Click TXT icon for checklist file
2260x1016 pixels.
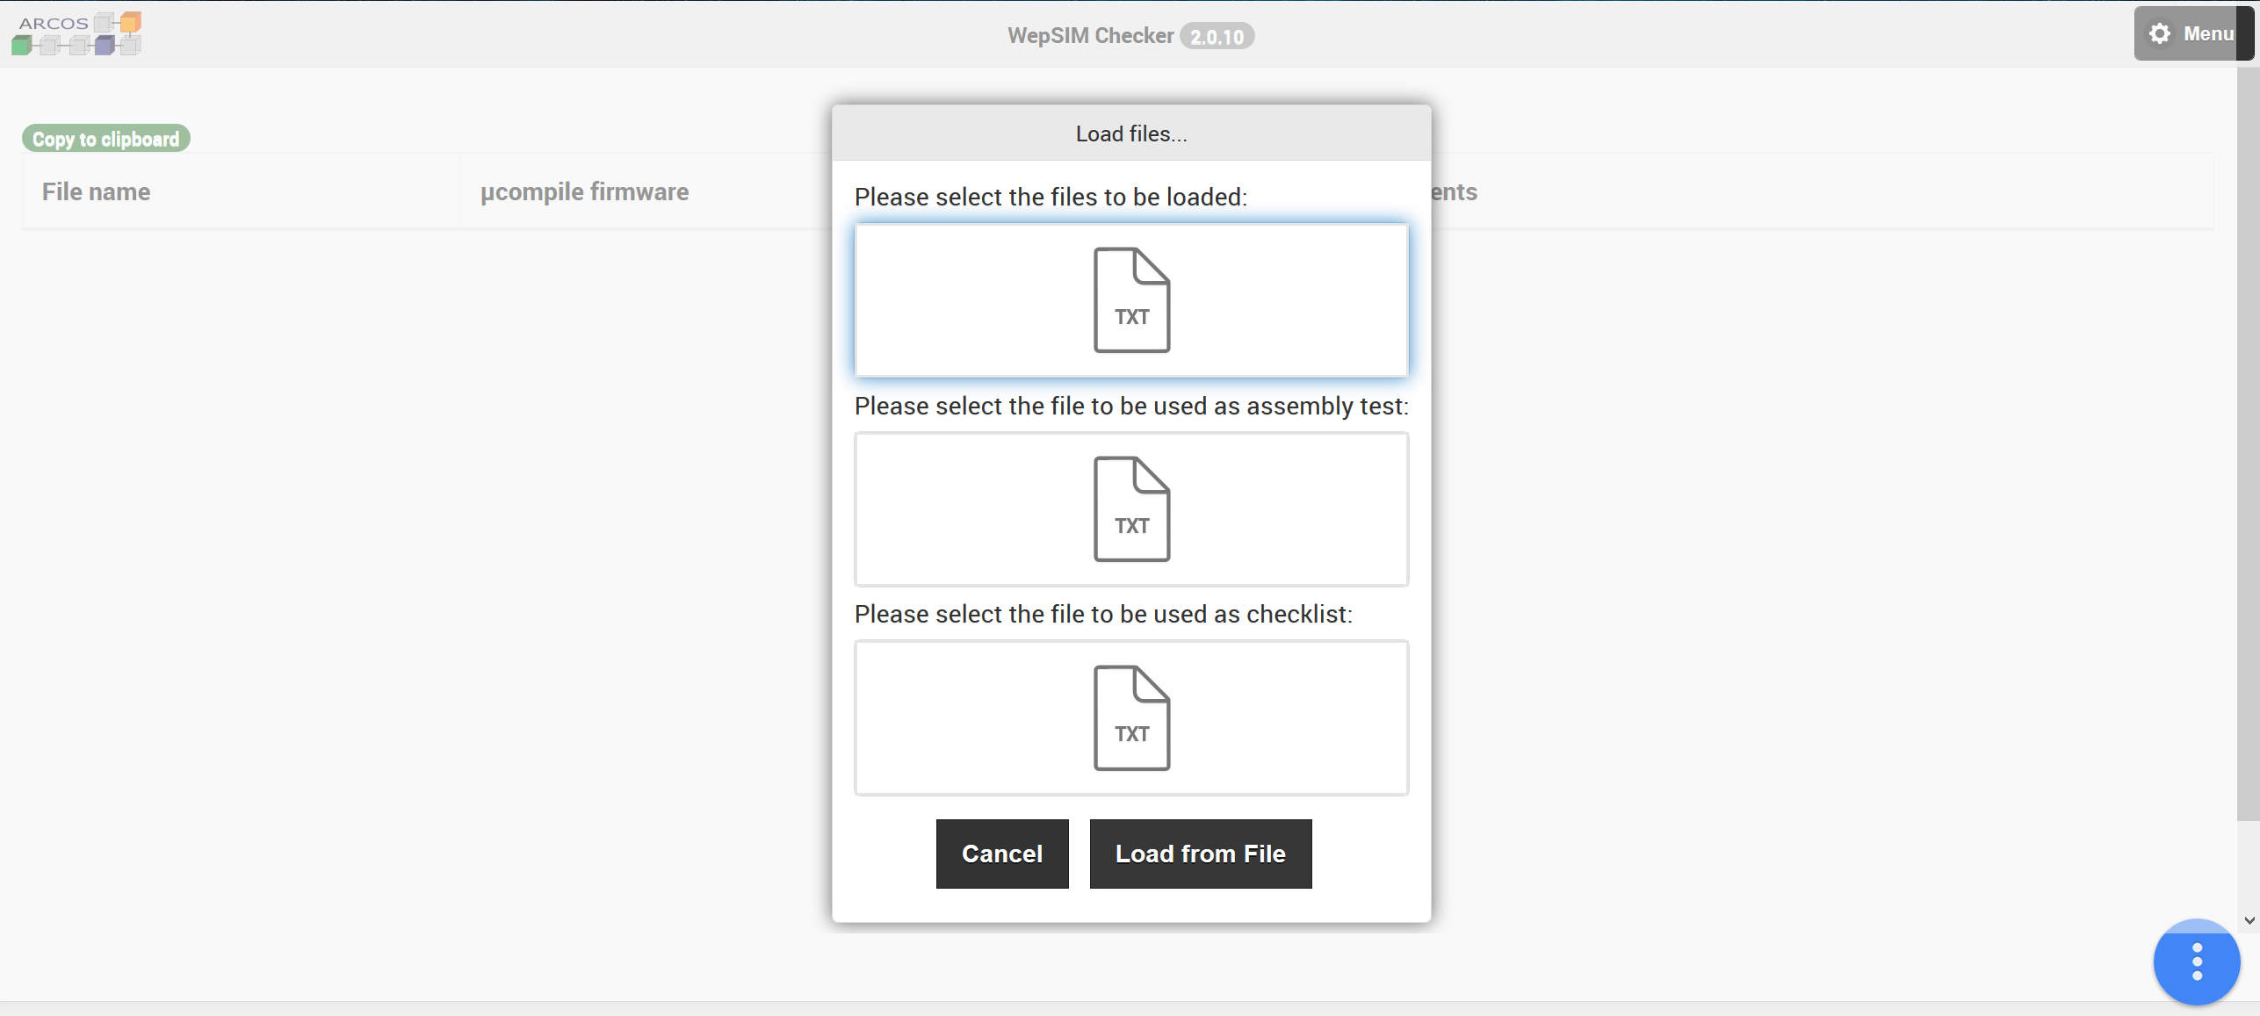pos(1131,717)
